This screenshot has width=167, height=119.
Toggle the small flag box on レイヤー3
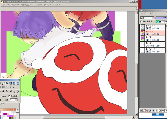[150, 28]
